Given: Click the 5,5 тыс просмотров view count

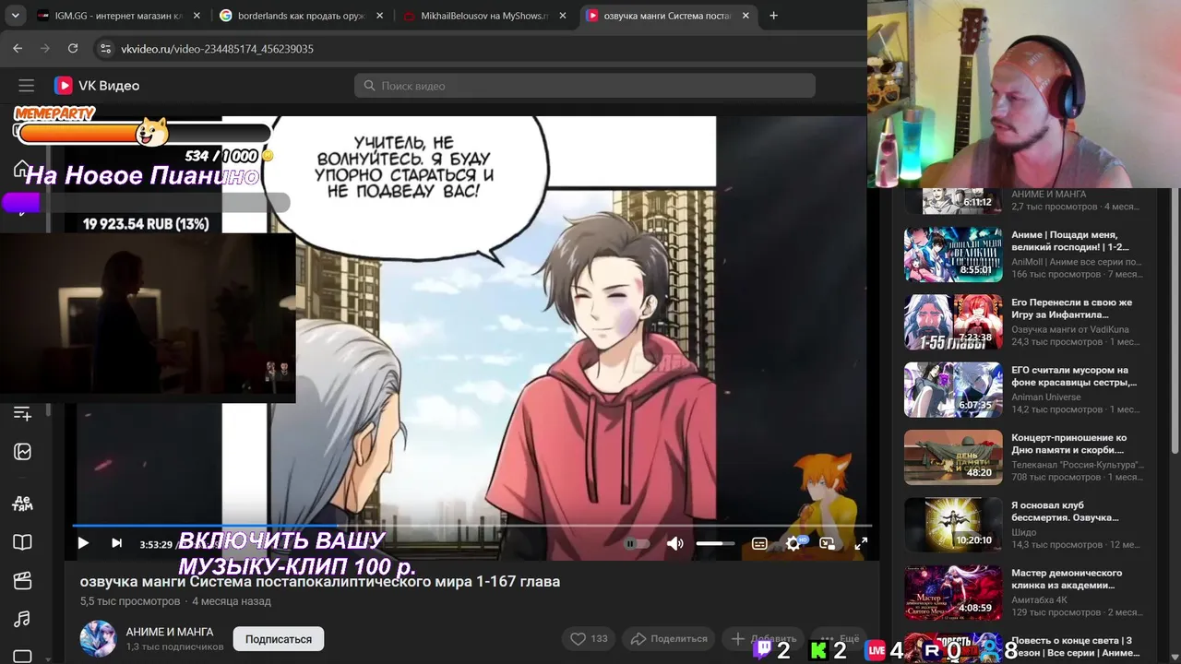Looking at the screenshot, I should click(x=130, y=601).
